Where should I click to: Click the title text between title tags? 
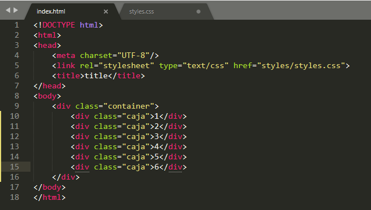click(x=96, y=76)
